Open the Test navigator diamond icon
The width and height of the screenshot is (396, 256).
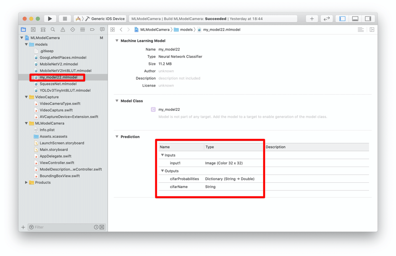point(73,29)
